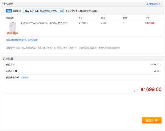Click 若您对包裹有特殊要求，请在此留言 link
The width and height of the screenshot is (165, 131).
point(22,40)
